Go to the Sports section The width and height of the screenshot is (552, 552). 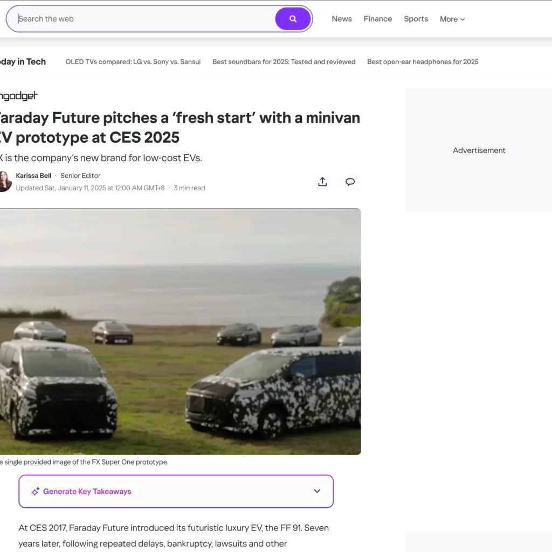(x=416, y=19)
